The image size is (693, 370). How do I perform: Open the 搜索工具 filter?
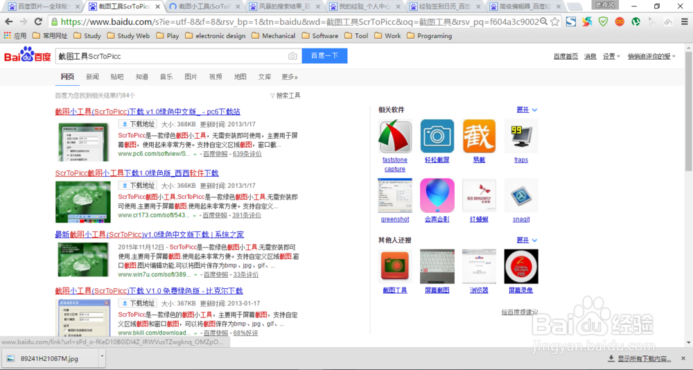coord(286,96)
